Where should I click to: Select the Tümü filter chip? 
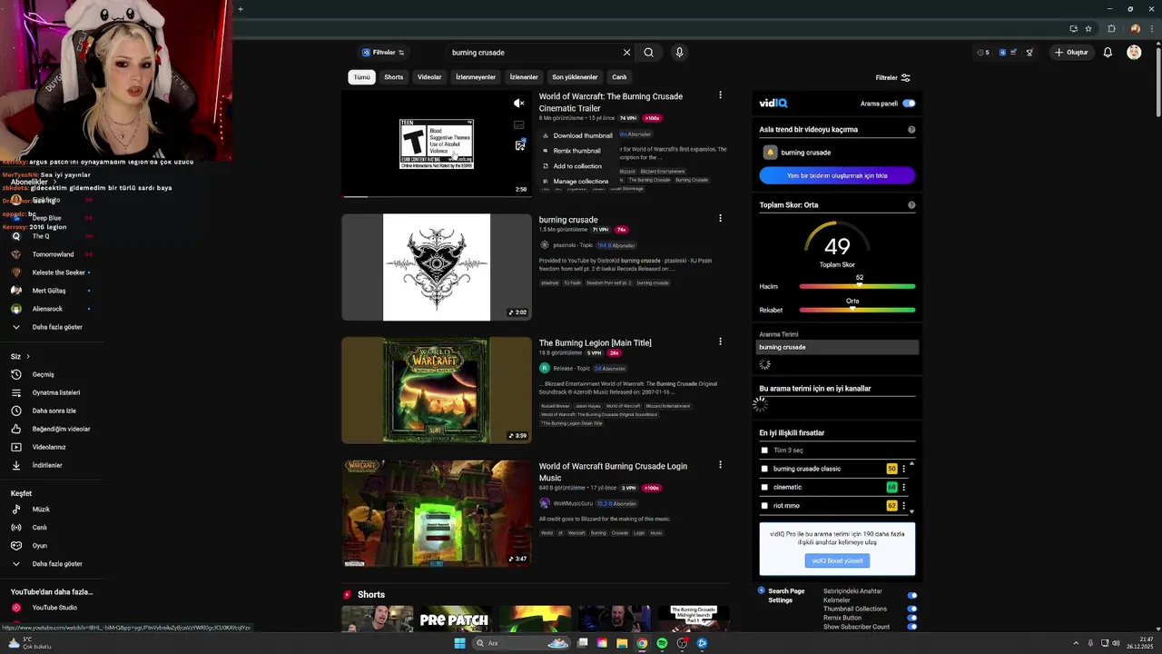(362, 77)
